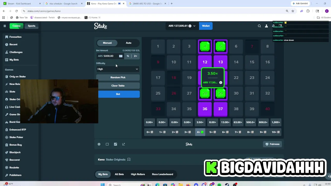Open Publishers in the sidebar
Screen dimensions: 331x186
pyautogui.click(x=15, y=175)
